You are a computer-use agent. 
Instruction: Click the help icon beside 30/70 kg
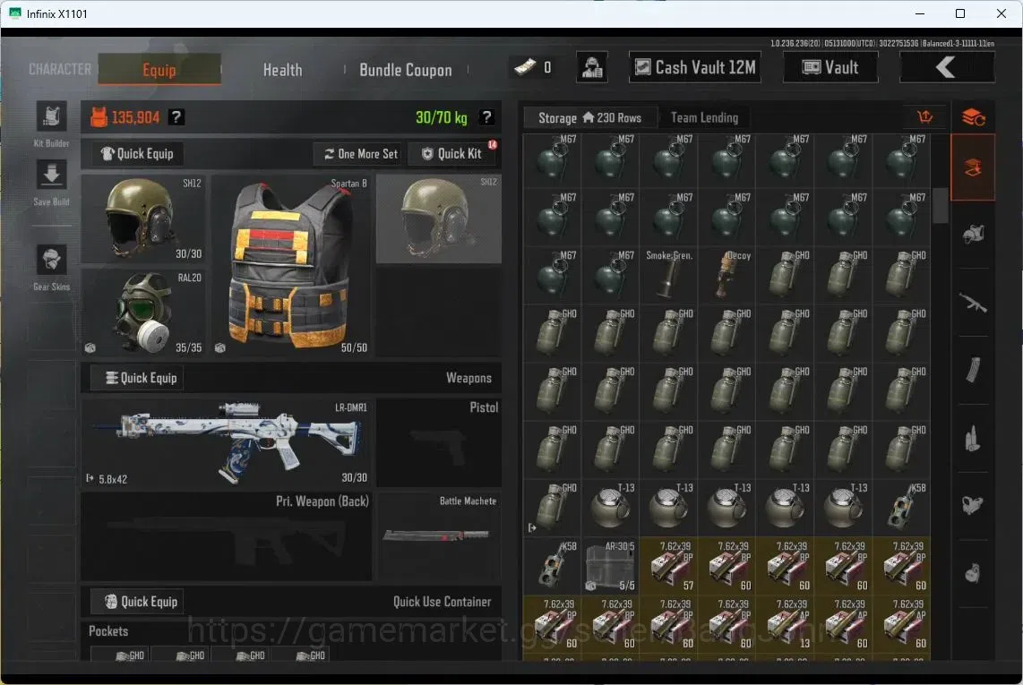point(486,117)
